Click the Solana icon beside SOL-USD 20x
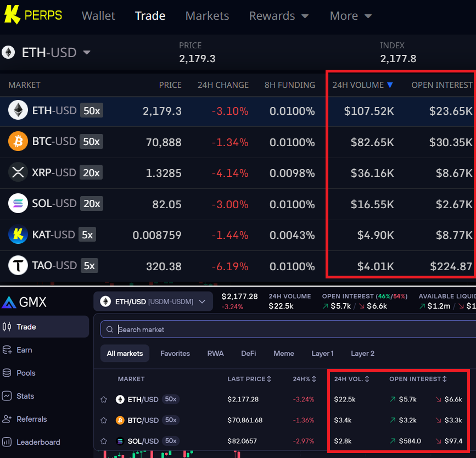The image size is (476, 458). click(x=18, y=204)
